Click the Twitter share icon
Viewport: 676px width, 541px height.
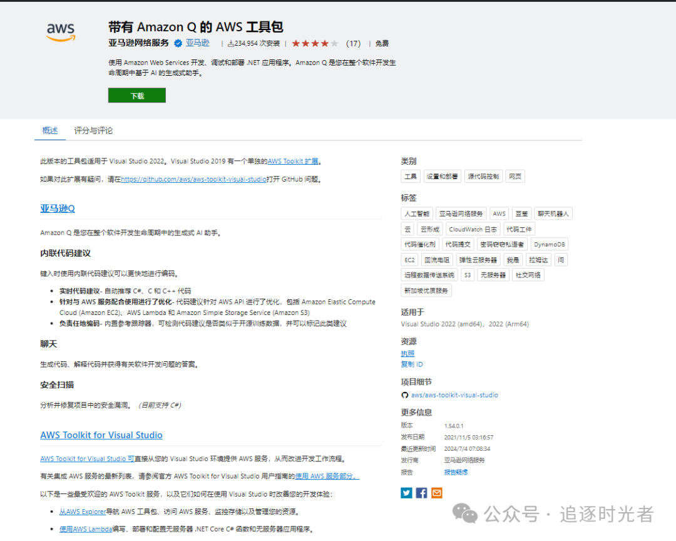point(406,493)
